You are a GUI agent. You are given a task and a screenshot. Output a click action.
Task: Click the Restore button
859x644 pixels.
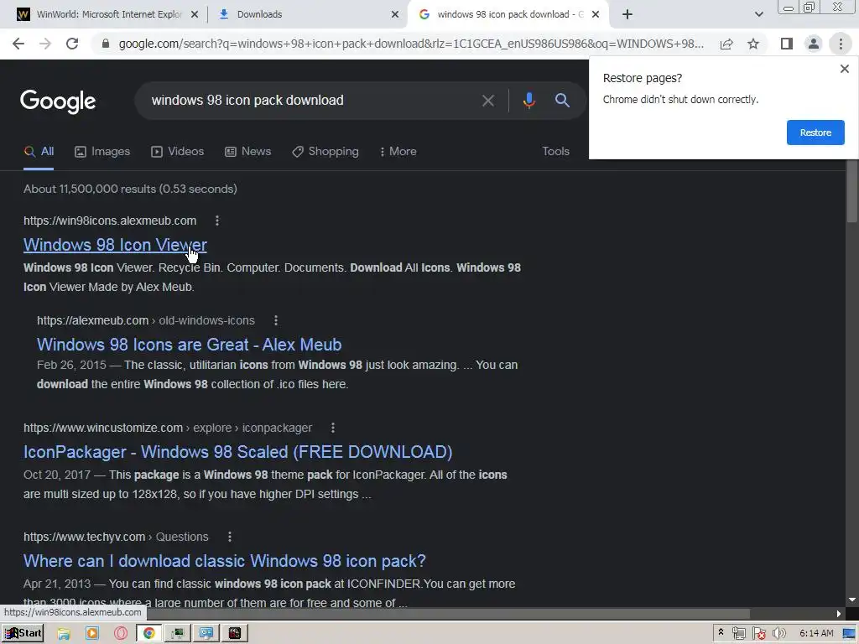(815, 132)
